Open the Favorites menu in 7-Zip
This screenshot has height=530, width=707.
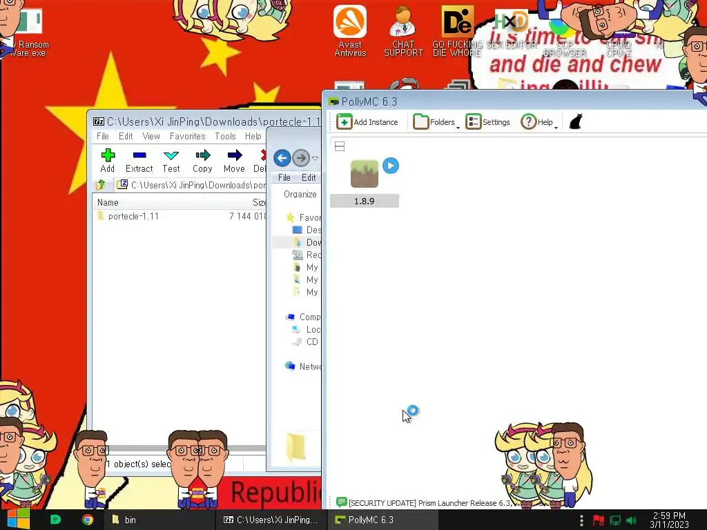tap(188, 136)
